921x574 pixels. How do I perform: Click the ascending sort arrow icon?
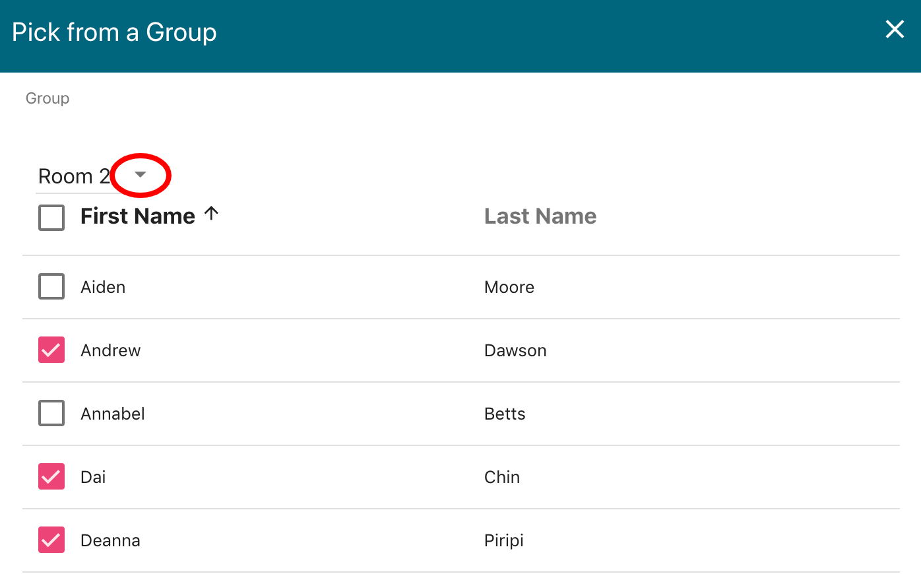click(x=211, y=214)
